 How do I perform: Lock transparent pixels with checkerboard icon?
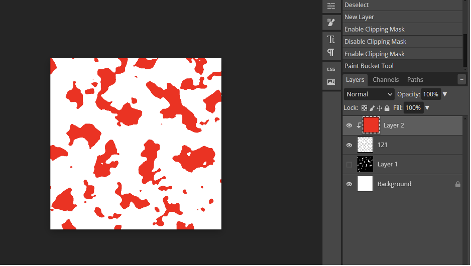pos(364,108)
